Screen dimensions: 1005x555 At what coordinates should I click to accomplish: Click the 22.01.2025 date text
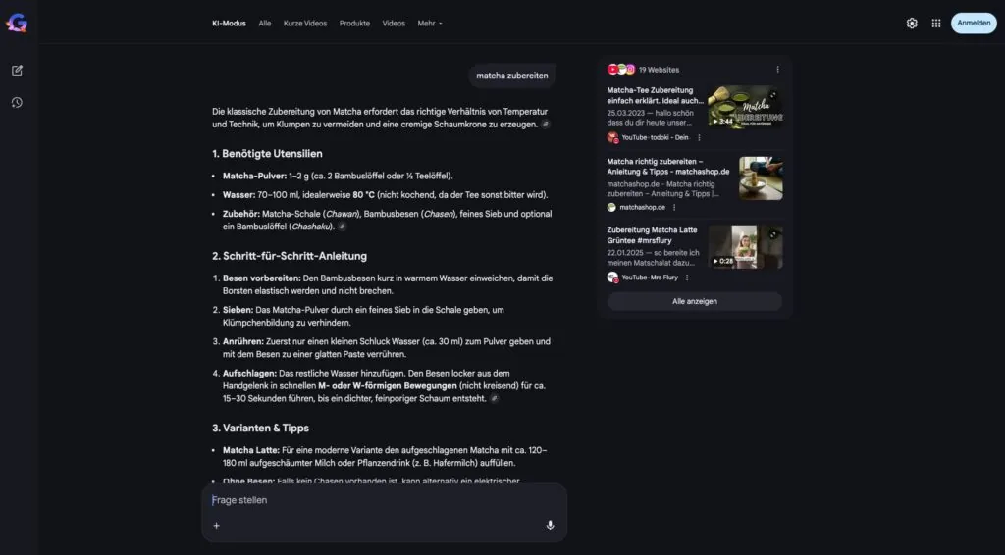click(625, 252)
